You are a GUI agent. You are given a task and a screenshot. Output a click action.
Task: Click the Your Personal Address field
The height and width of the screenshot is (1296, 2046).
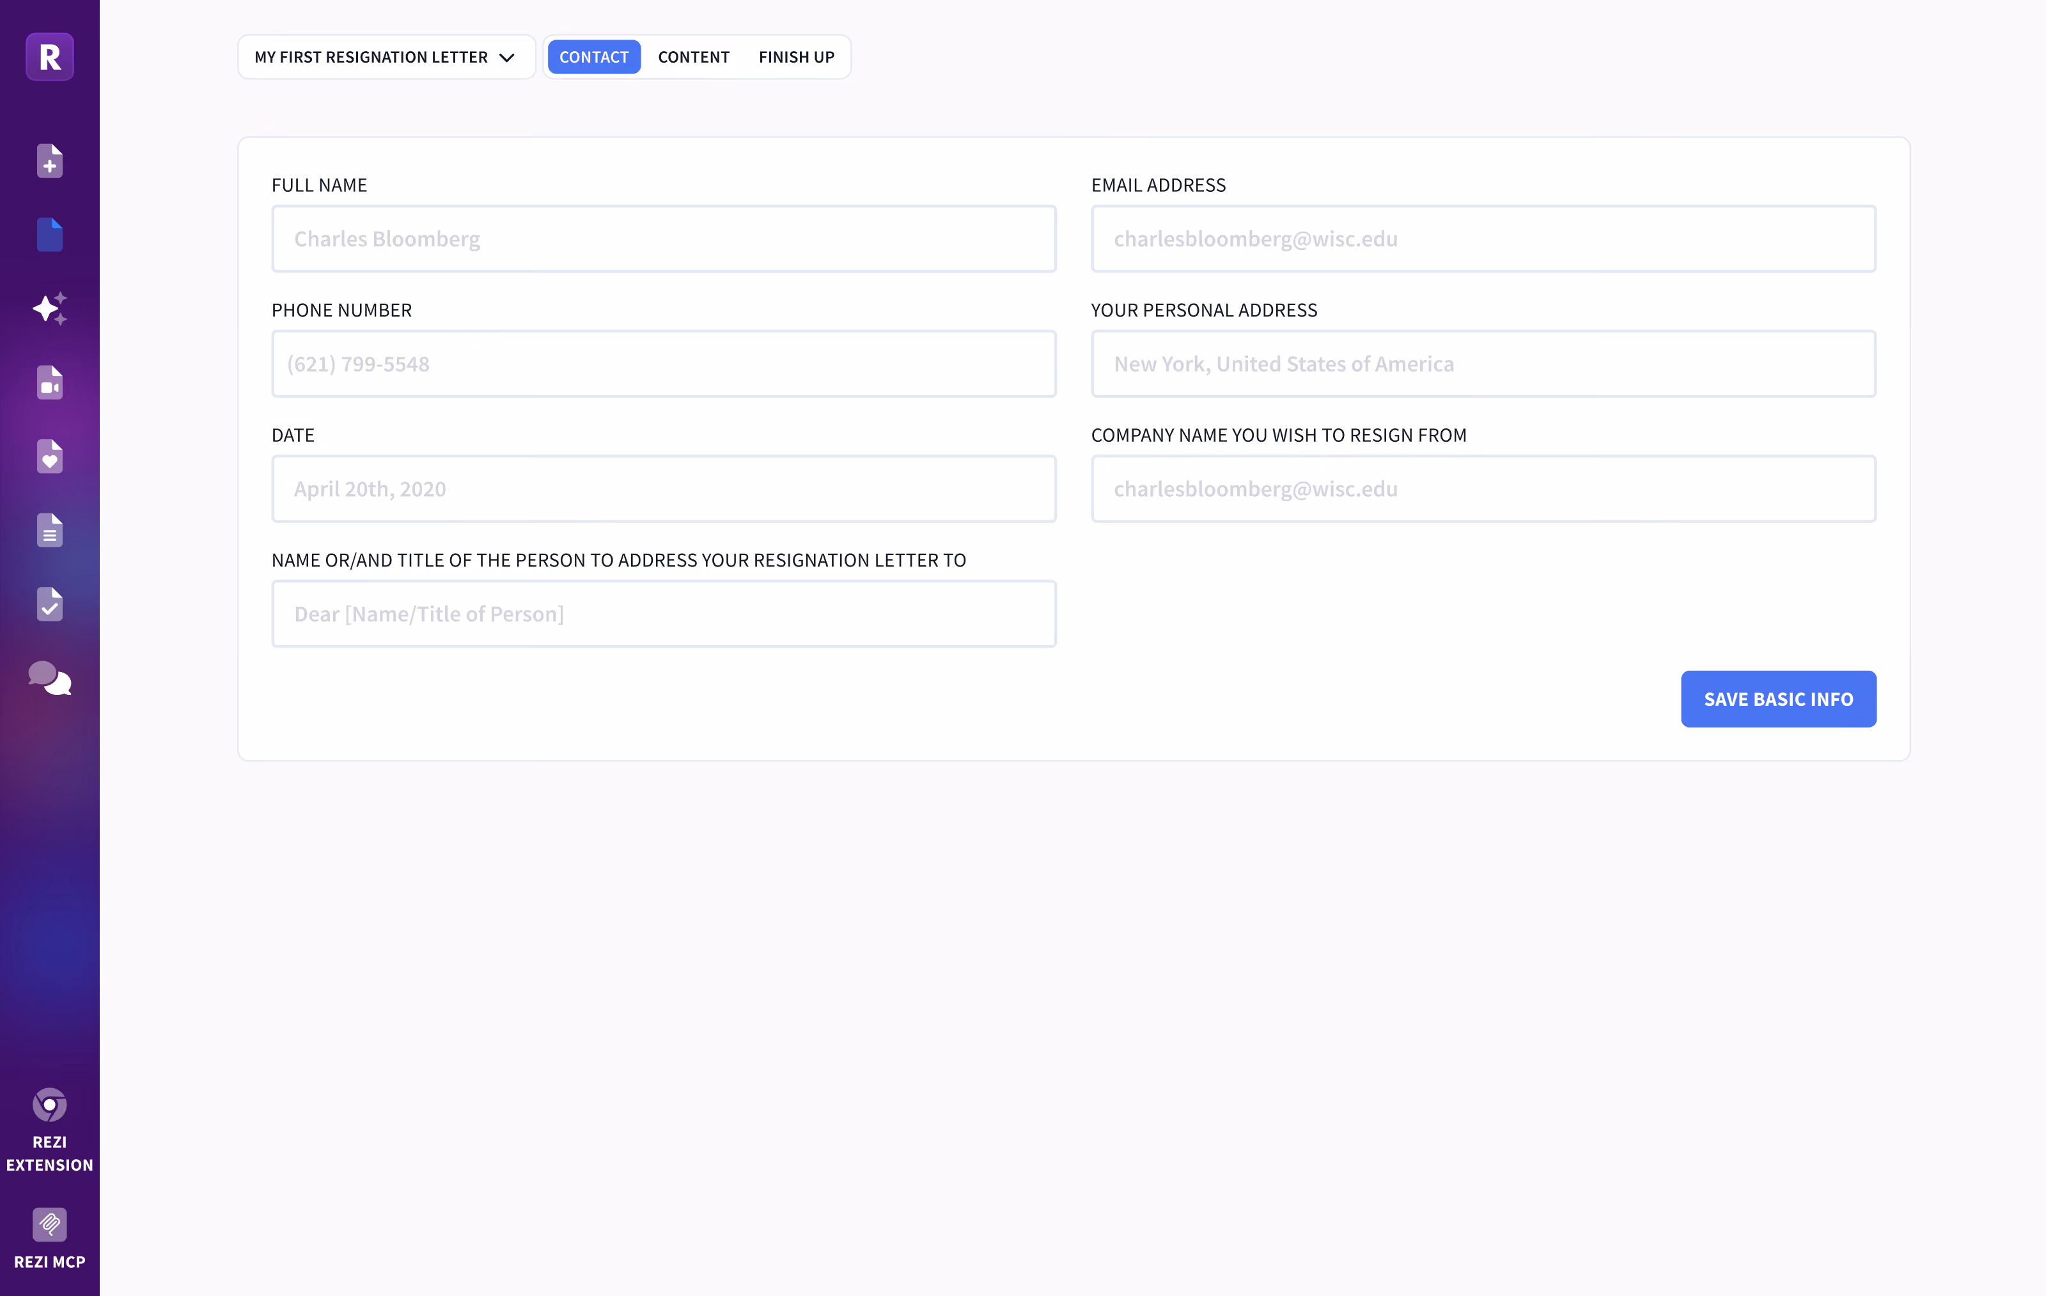click(x=1483, y=364)
